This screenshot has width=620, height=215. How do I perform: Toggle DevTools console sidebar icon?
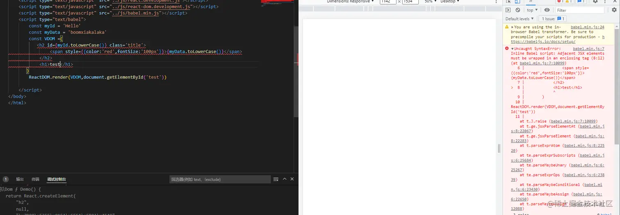508,10
